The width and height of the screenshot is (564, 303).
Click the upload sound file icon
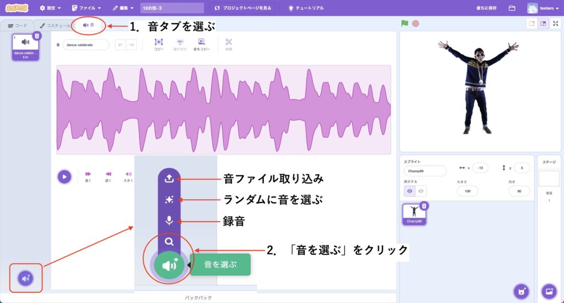169,178
